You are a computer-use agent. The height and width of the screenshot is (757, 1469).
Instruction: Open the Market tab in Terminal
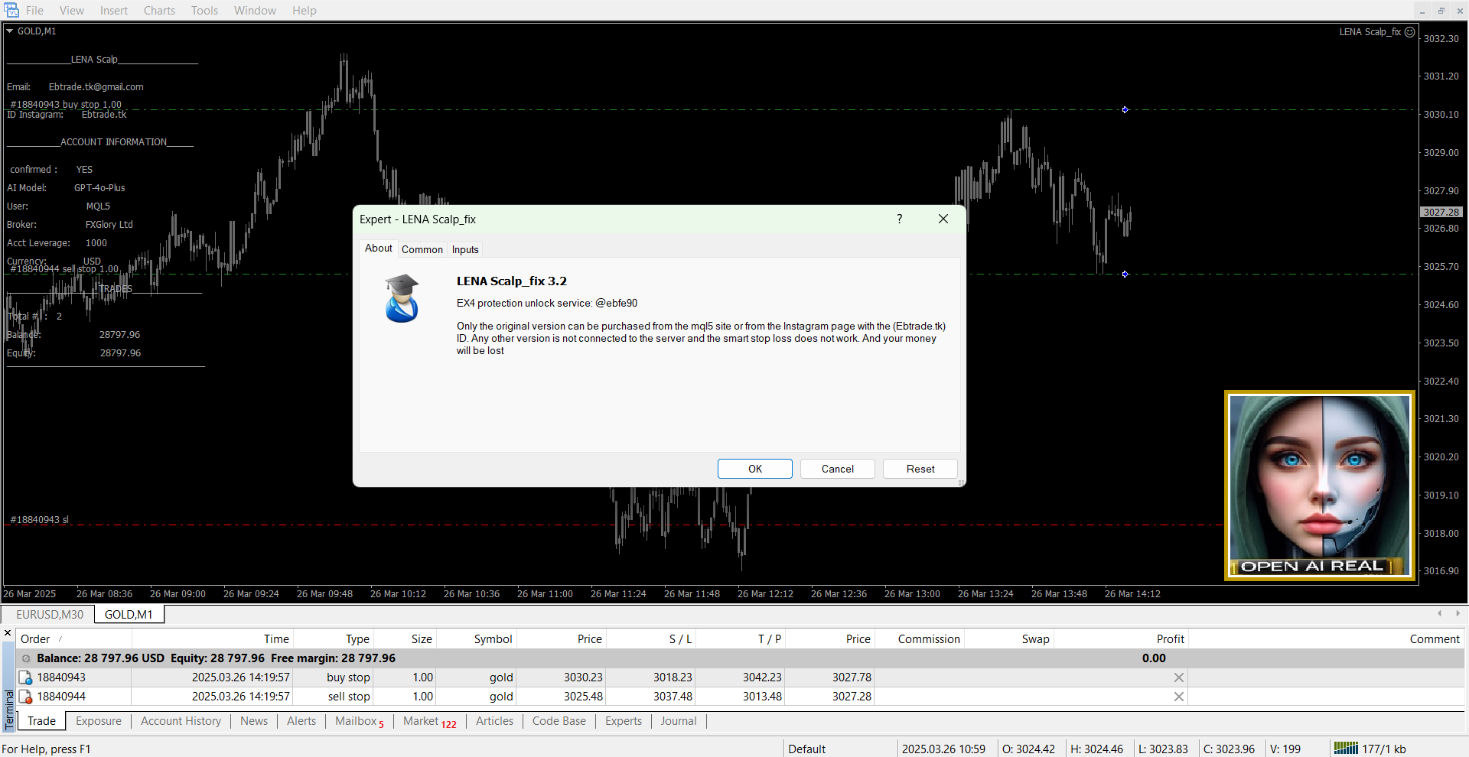point(429,721)
